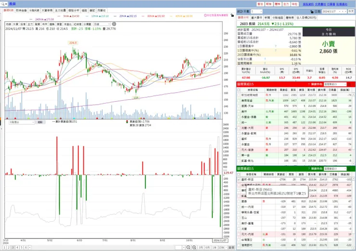Go to chart layout page 4
The image size is (356, 251).
tap(17, 247)
